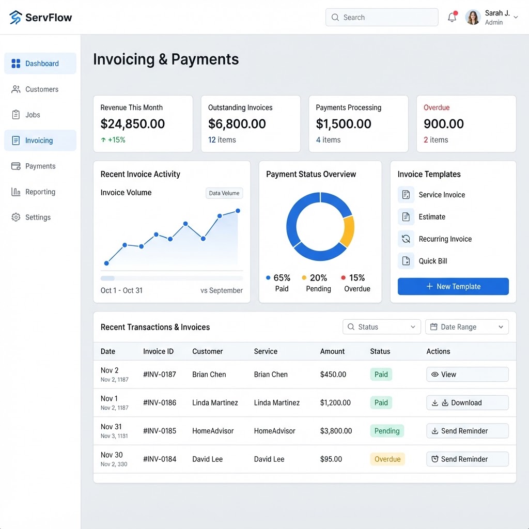Click the red Overdue legend dot
Image resolution: width=529 pixels, height=529 pixels.
(x=344, y=277)
